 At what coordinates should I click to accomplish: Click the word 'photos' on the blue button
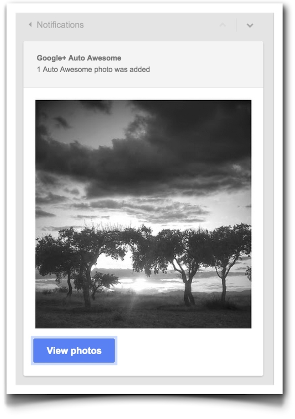86,351
